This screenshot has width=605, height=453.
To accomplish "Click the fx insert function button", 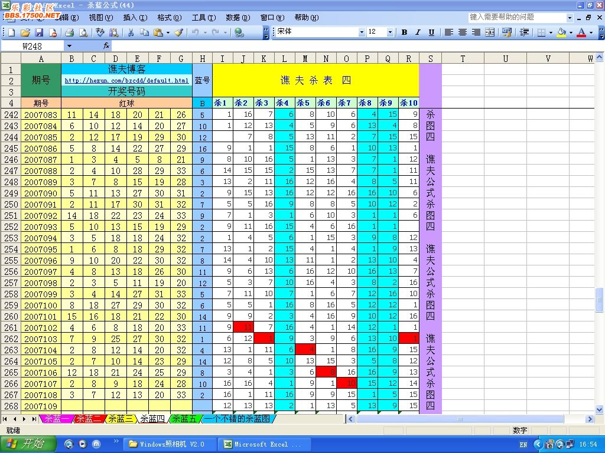I will click(x=106, y=46).
